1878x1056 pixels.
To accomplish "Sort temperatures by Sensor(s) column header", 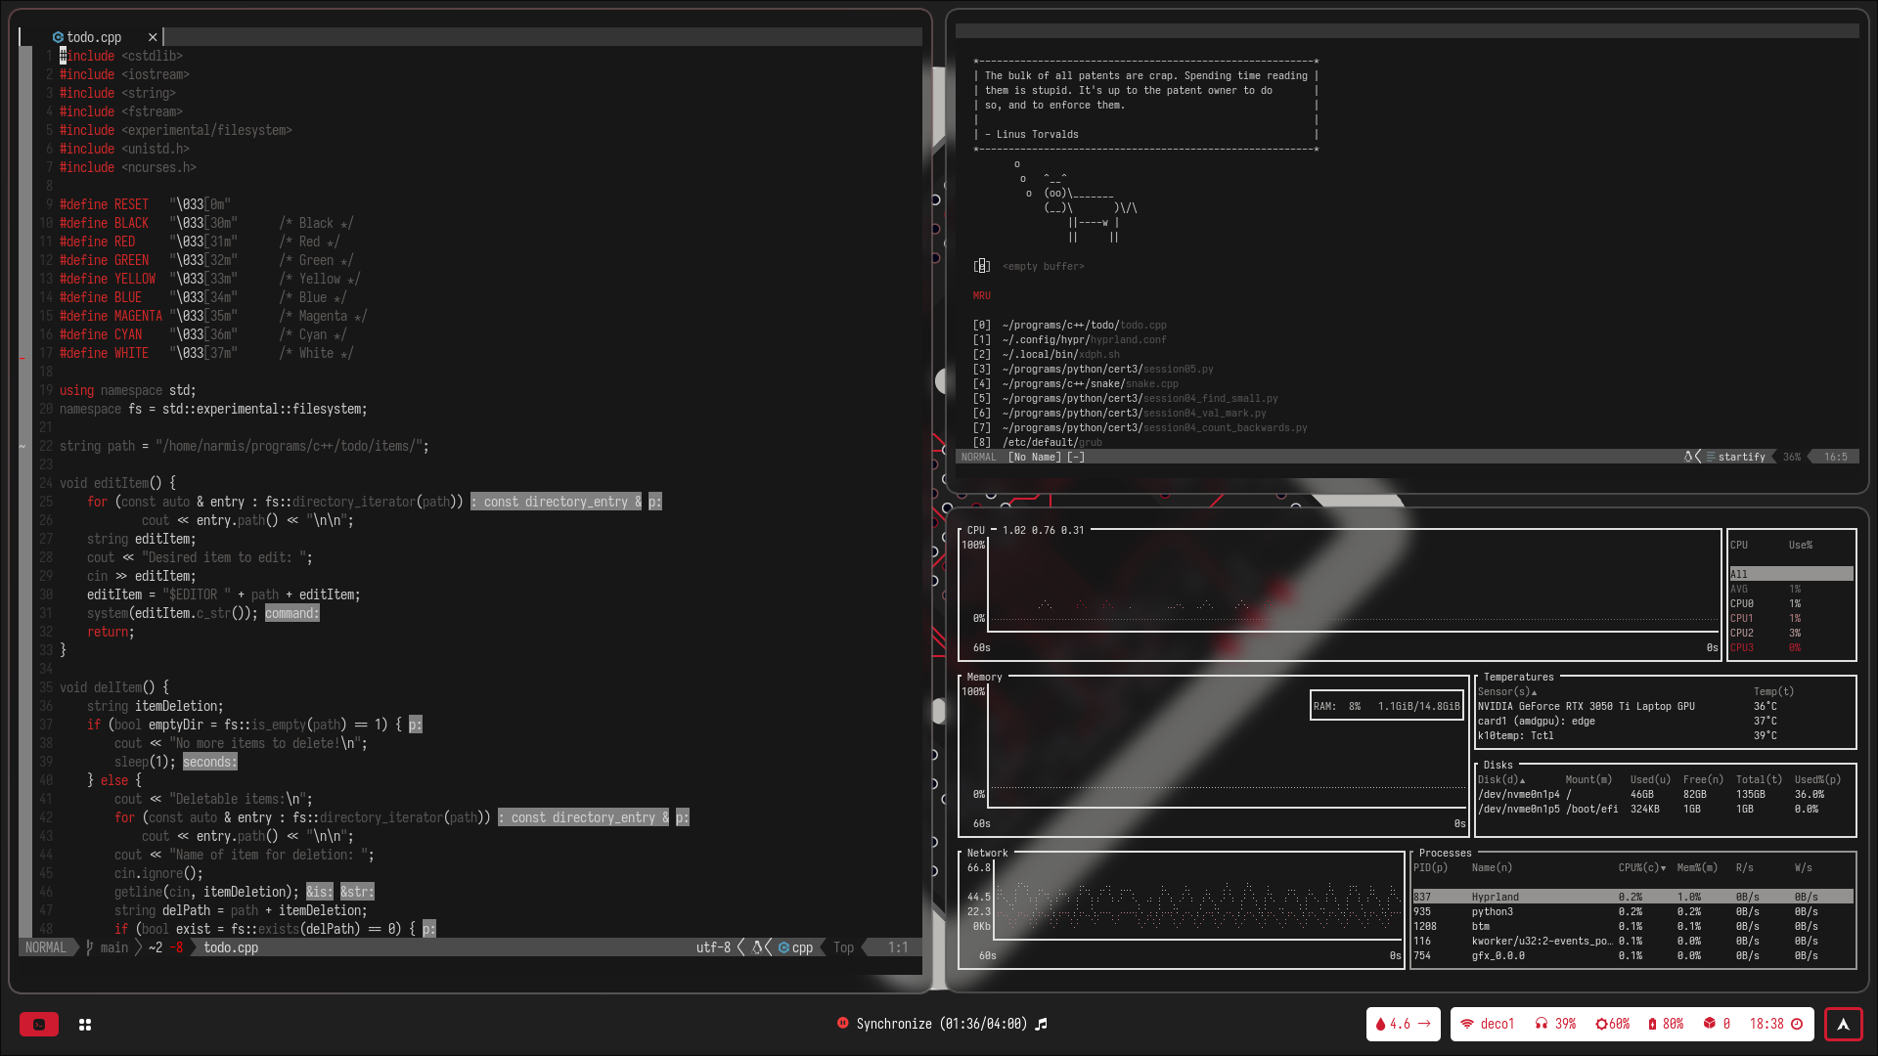I will pyautogui.click(x=1506, y=691).
